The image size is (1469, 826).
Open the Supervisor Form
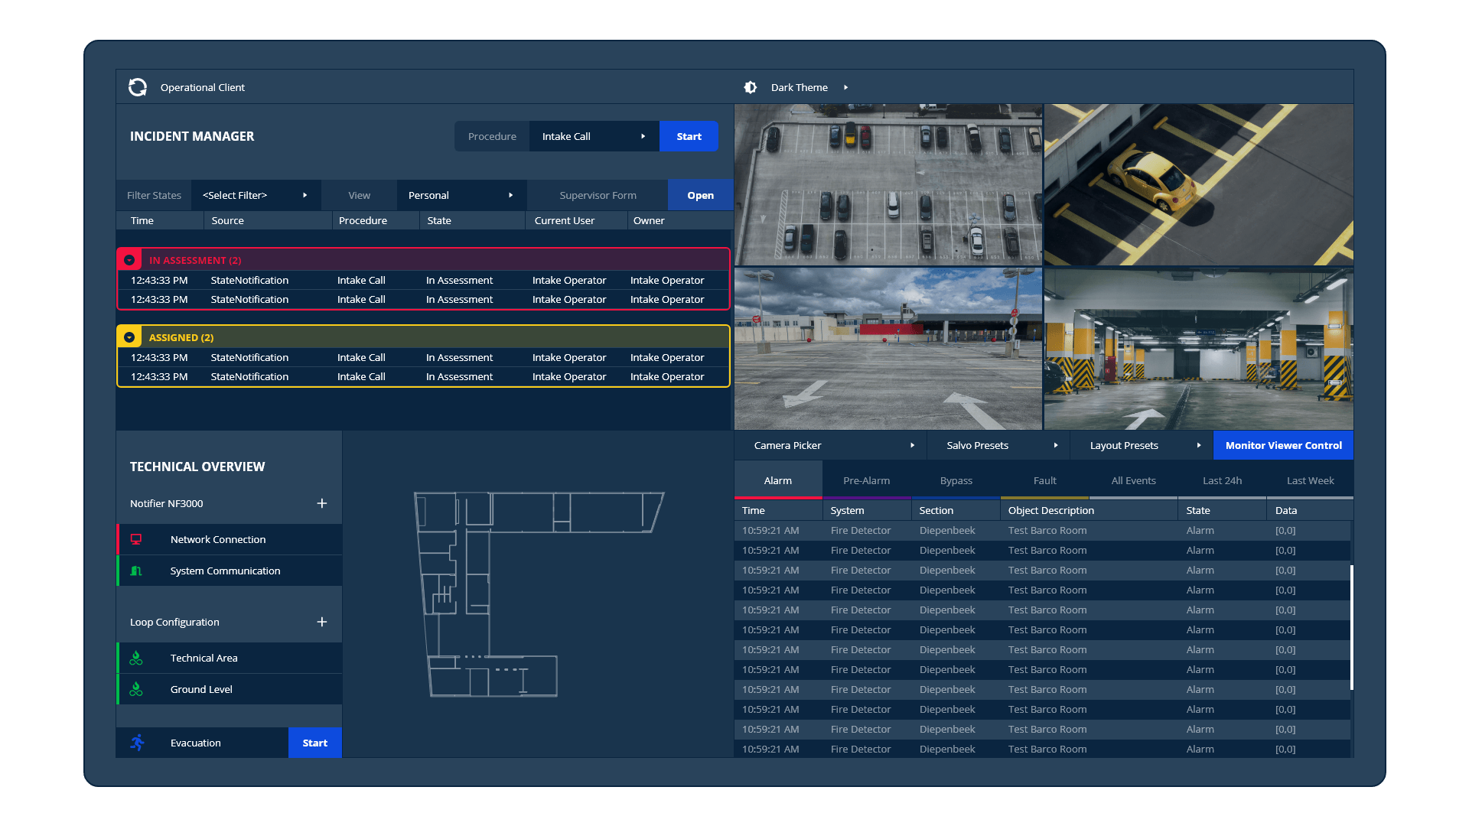[700, 195]
